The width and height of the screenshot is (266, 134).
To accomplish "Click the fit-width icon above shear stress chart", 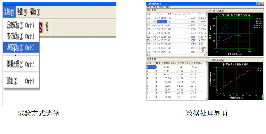I will pos(210,11).
